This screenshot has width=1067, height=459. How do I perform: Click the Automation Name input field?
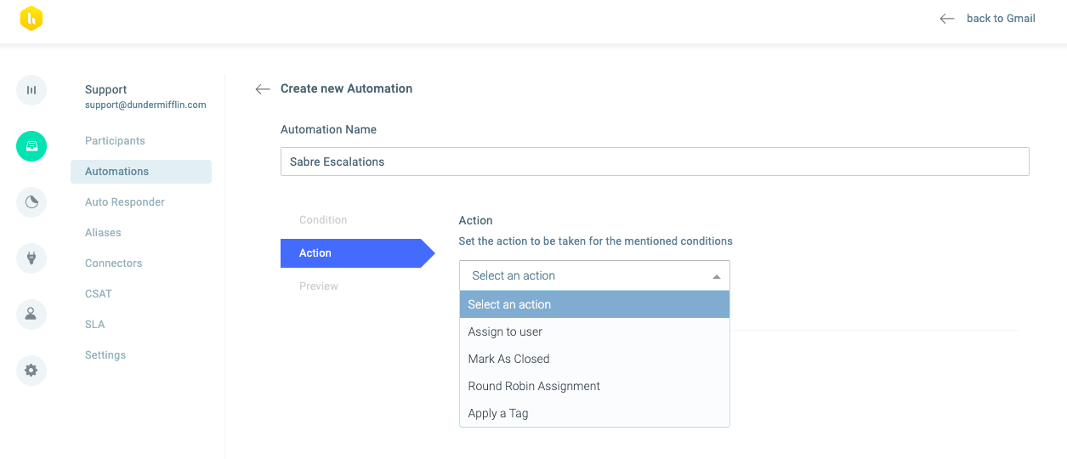[x=655, y=161]
